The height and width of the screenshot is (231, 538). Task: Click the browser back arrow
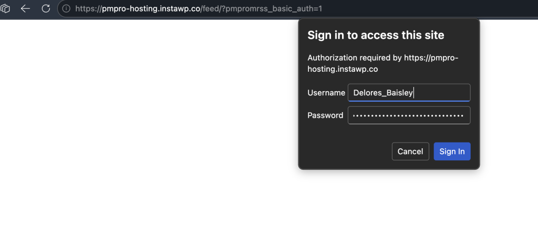25,8
